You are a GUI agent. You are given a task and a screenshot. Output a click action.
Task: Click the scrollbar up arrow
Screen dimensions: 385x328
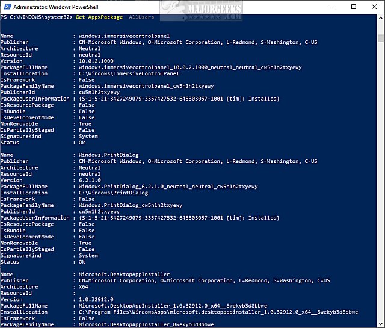[380, 19]
